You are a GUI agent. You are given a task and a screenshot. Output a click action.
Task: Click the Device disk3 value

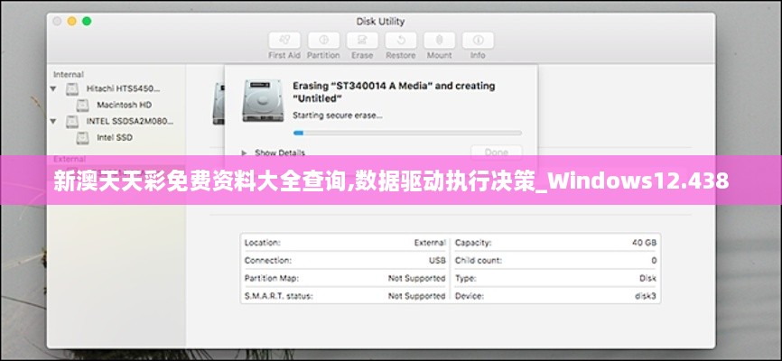coord(646,296)
